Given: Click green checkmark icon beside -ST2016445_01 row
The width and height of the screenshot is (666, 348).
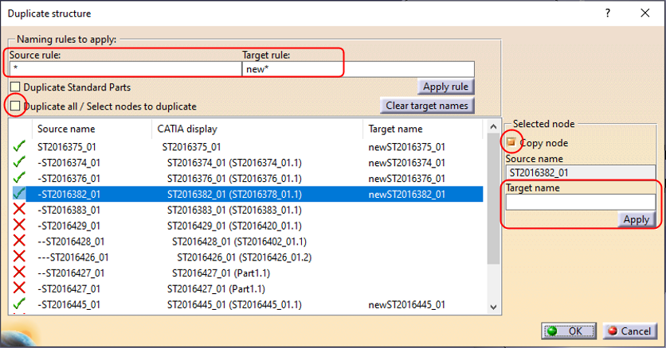Looking at the screenshot, I should coord(20,304).
